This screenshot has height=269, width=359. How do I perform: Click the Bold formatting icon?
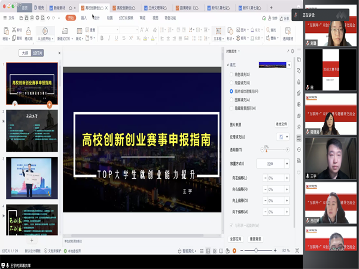tap(101, 38)
